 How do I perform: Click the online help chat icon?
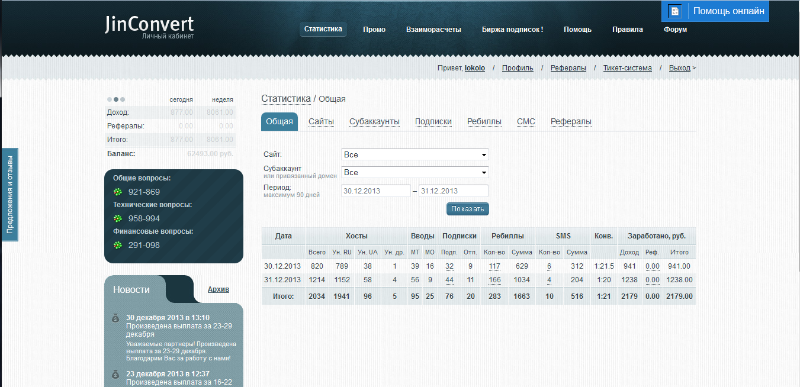click(675, 11)
